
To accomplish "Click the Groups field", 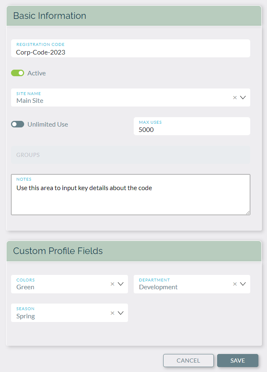I will pyautogui.click(x=130, y=155).
